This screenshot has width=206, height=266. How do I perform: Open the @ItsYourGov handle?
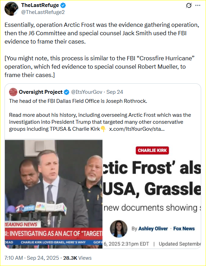87,92
